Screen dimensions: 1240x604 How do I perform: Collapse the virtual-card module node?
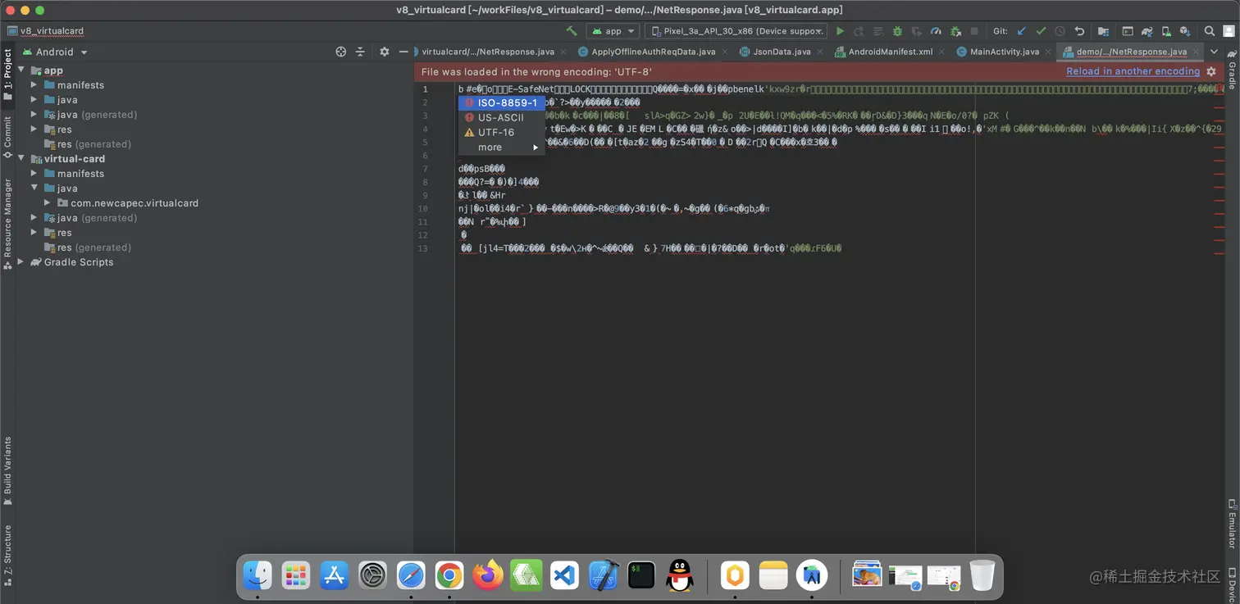tap(22, 159)
